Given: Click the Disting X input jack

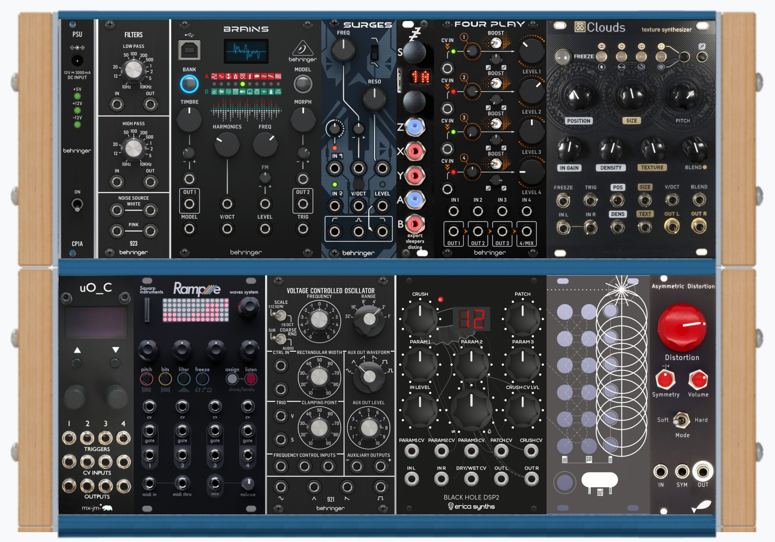Looking at the screenshot, I should [415, 151].
